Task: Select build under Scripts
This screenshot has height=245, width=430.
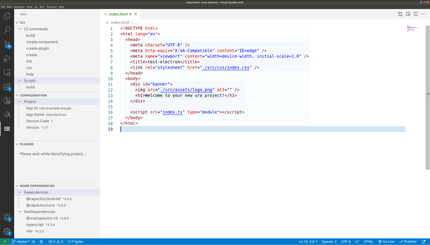Action: [57, 87]
